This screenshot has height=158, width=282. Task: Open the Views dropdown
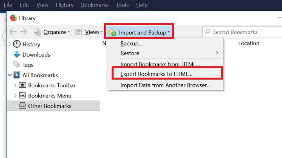pyautogui.click(x=94, y=32)
